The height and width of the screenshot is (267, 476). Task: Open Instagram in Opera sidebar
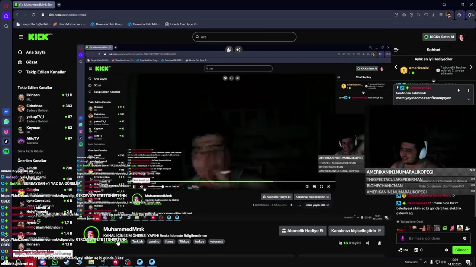[6, 132]
